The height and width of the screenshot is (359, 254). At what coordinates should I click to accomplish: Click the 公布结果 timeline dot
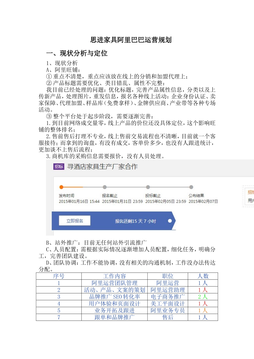[191, 187]
